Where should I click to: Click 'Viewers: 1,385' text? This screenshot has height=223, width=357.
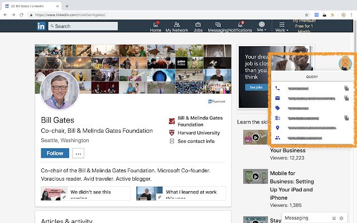pos(286,205)
